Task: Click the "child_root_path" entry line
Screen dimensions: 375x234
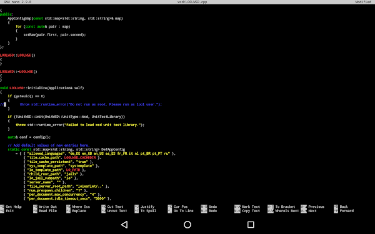Action: [x=54, y=174]
